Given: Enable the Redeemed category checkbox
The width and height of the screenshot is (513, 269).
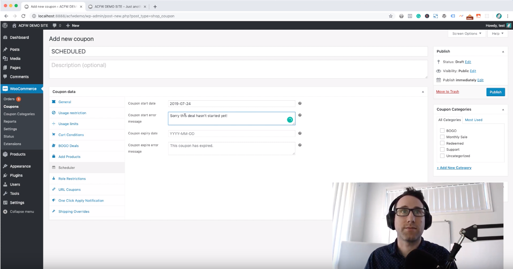Looking at the screenshot, I should 442,144.
